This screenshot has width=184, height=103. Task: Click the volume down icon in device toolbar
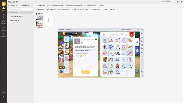pyautogui.click(x=142, y=37)
